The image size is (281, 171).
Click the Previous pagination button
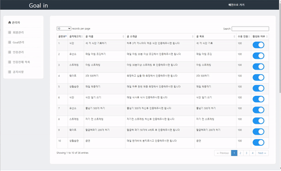coord(222,153)
